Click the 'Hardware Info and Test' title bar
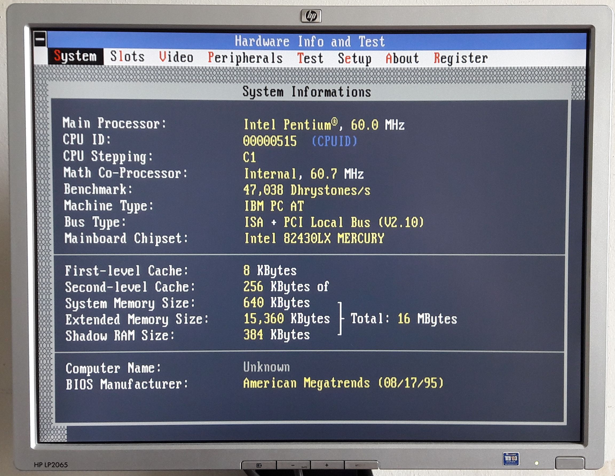The height and width of the screenshot is (476, 615). click(x=317, y=41)
